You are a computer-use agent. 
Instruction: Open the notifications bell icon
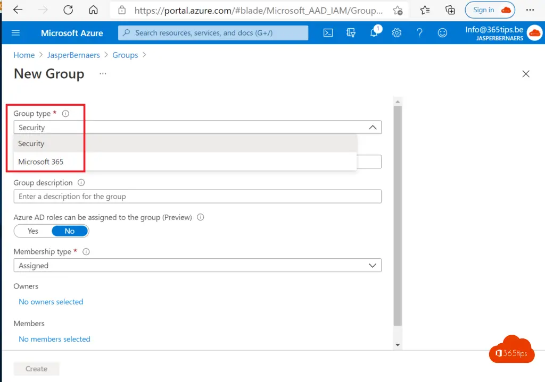pyautogui.click(x=374, y=32)
